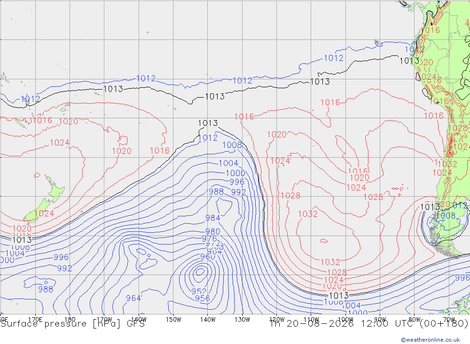Click the 'Surface pressure [hPa] GFS' title text

[72, 324]
